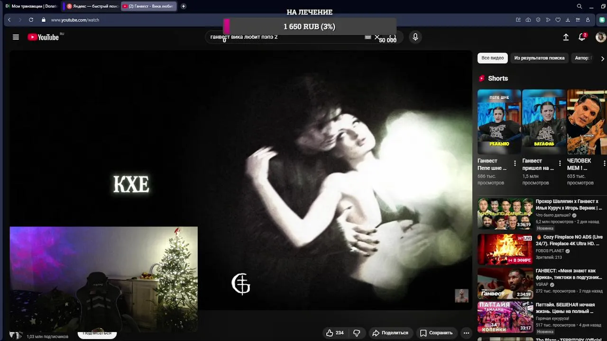The image size is (607, 341).
Task: Open the 'Cozy Fireplace NO ADS' video title
Action: tap(569, 240)
